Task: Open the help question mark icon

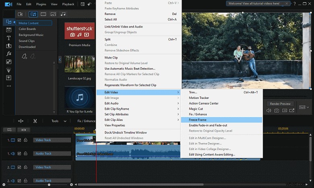Action: click(295, 4)
